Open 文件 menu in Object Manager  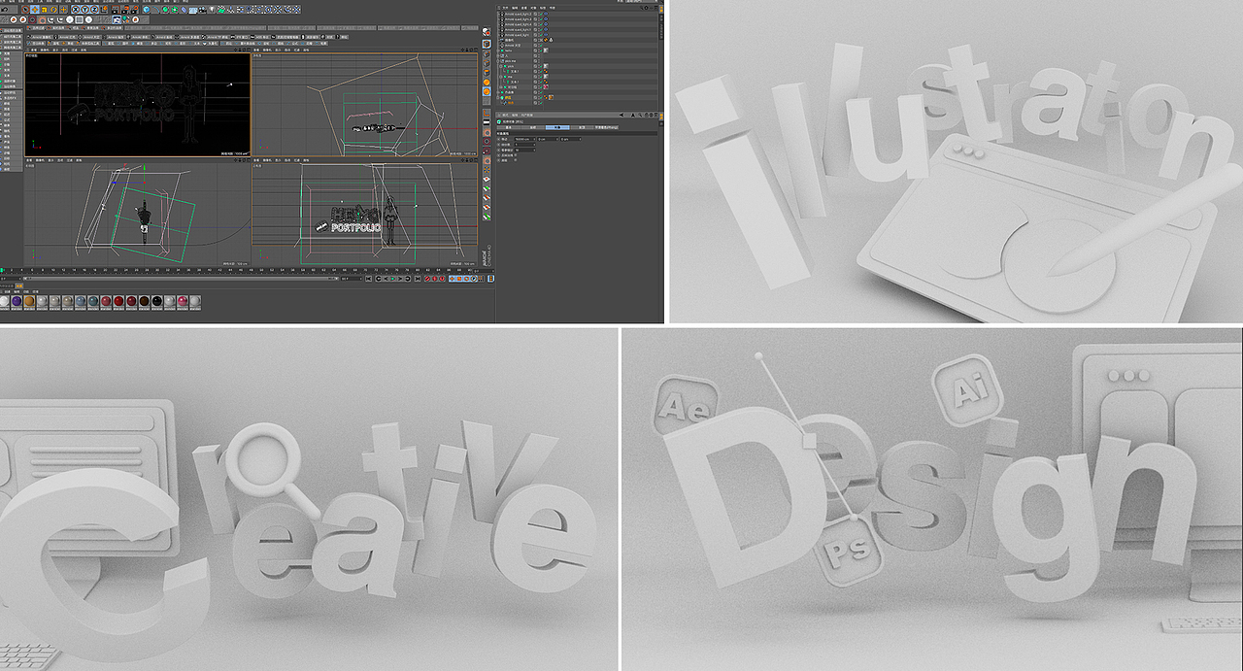pos(505,8)
